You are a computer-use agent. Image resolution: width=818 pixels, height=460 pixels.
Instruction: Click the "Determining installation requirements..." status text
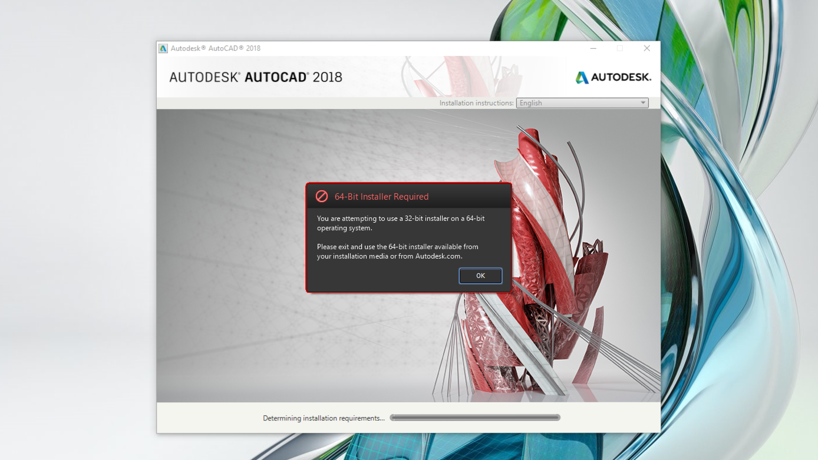tap(324, 418)
